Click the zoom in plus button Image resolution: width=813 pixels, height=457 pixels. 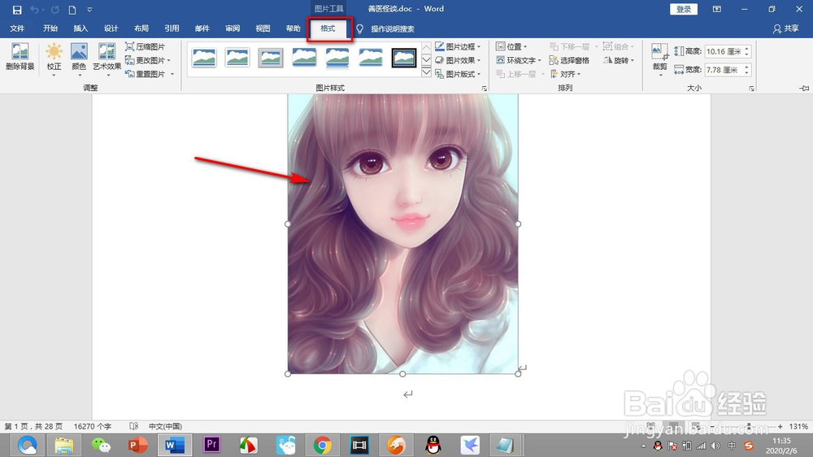point(780,426)
